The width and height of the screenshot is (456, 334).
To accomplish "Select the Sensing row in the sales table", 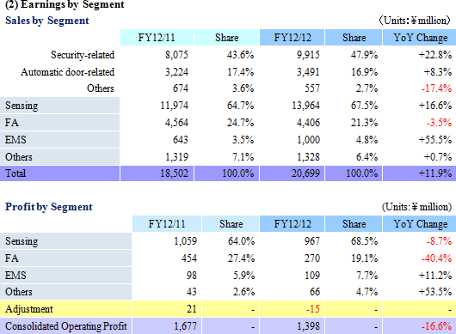I will click(228, 106).
